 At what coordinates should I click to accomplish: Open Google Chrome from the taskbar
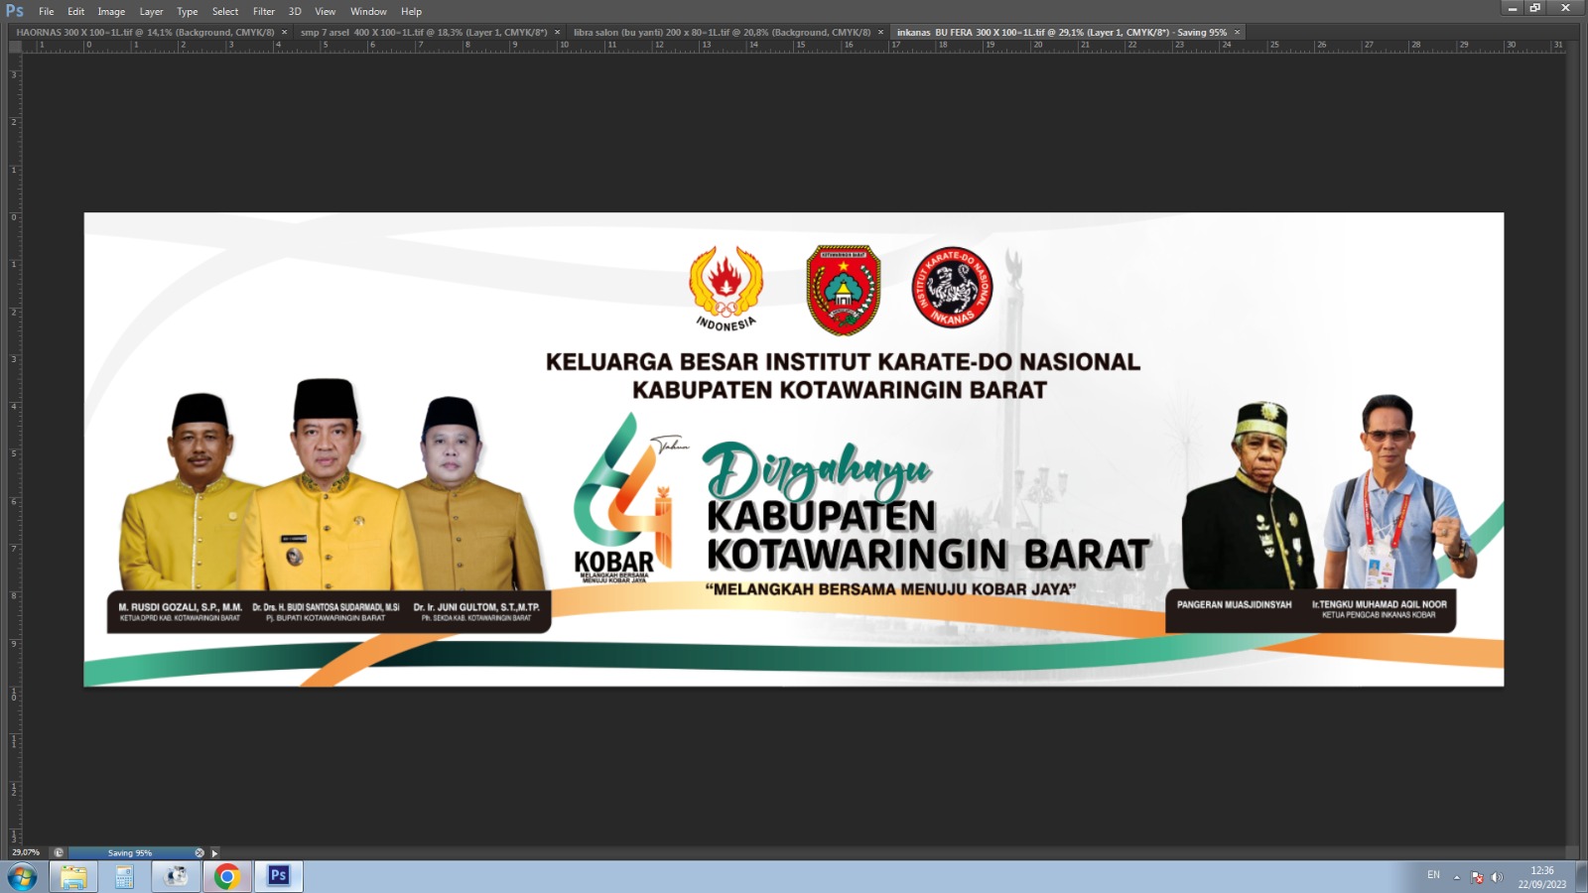(x=227, y=877)
